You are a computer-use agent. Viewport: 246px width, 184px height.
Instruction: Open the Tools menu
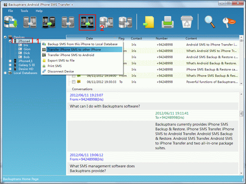click(24, 11)
